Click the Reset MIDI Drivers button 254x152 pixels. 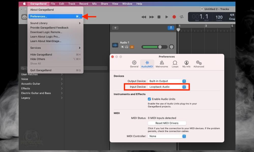(x=167, y=123)
